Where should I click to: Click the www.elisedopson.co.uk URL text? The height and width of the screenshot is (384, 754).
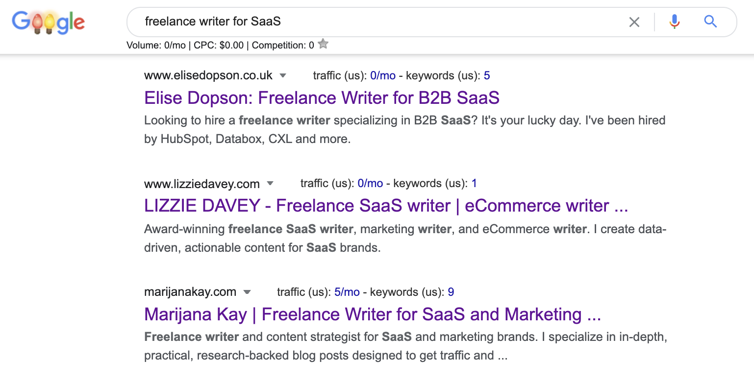[208, 75]
